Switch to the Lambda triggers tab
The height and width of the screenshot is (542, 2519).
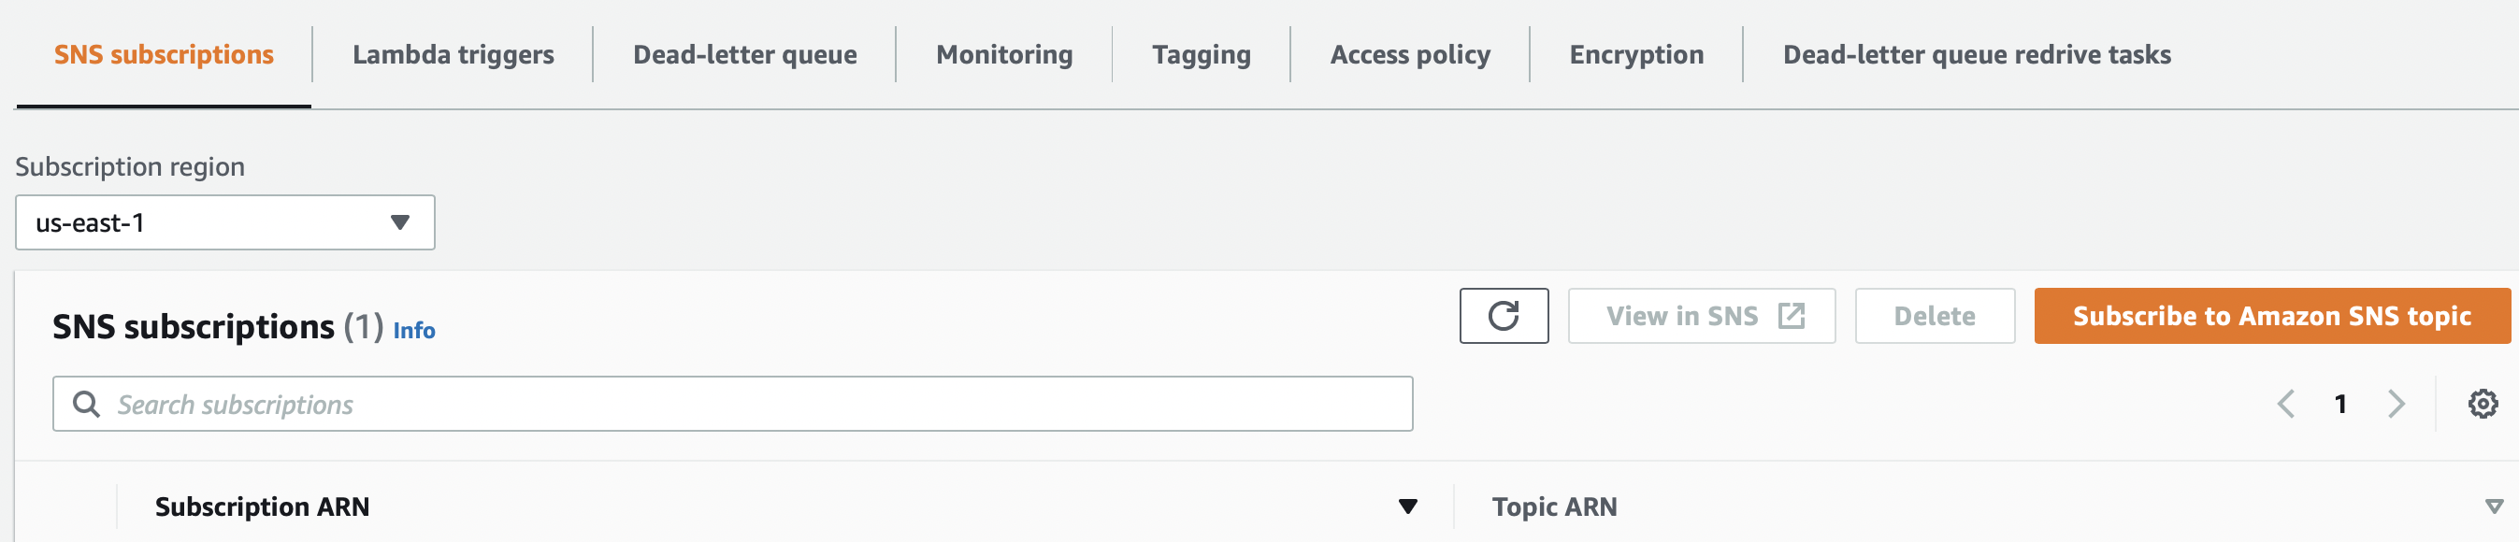[x=453, y=55]
